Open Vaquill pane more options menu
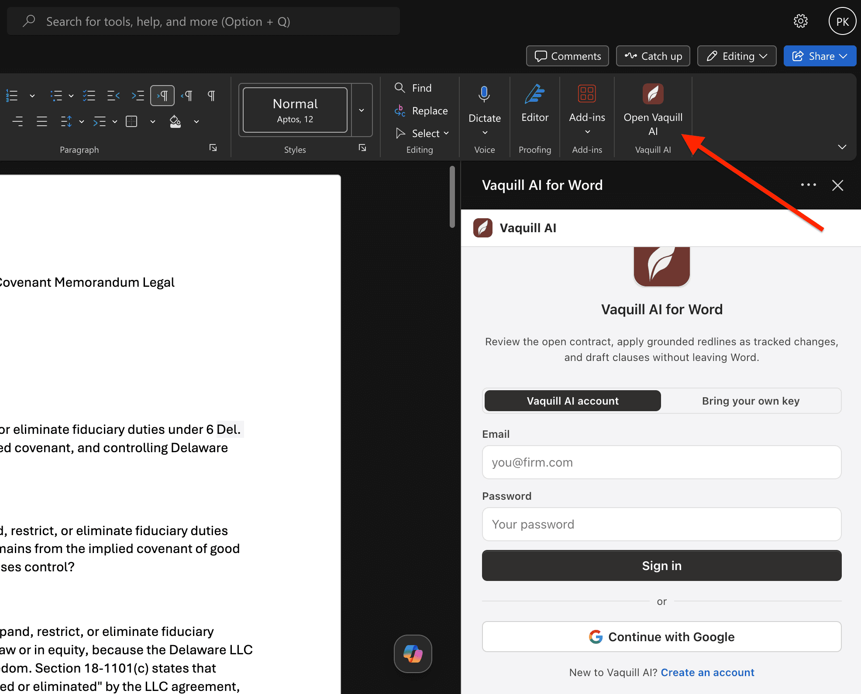861x694 pixels. click(808, 185)
